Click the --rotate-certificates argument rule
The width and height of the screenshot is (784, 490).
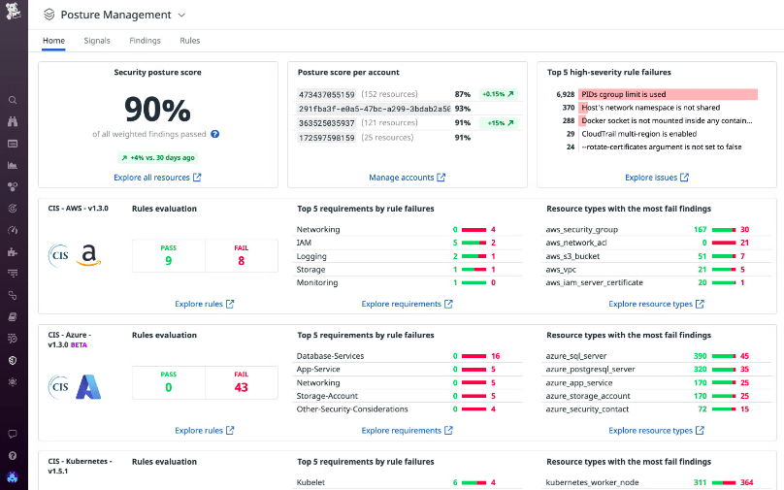662,147
